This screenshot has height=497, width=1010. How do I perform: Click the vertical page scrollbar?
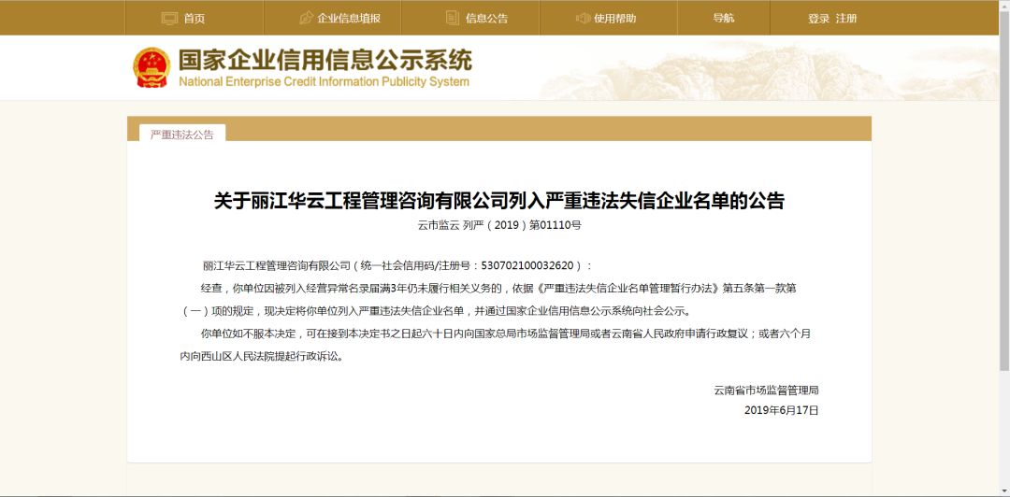[x=1003, y=193]
